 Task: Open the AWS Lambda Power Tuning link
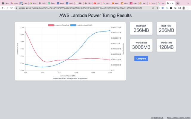178,118
